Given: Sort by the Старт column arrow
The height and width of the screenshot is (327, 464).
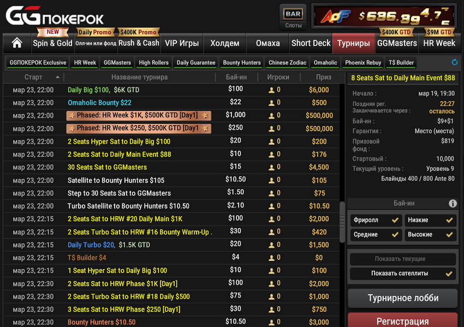Looking at the screenshot, I should pos(57,77).
